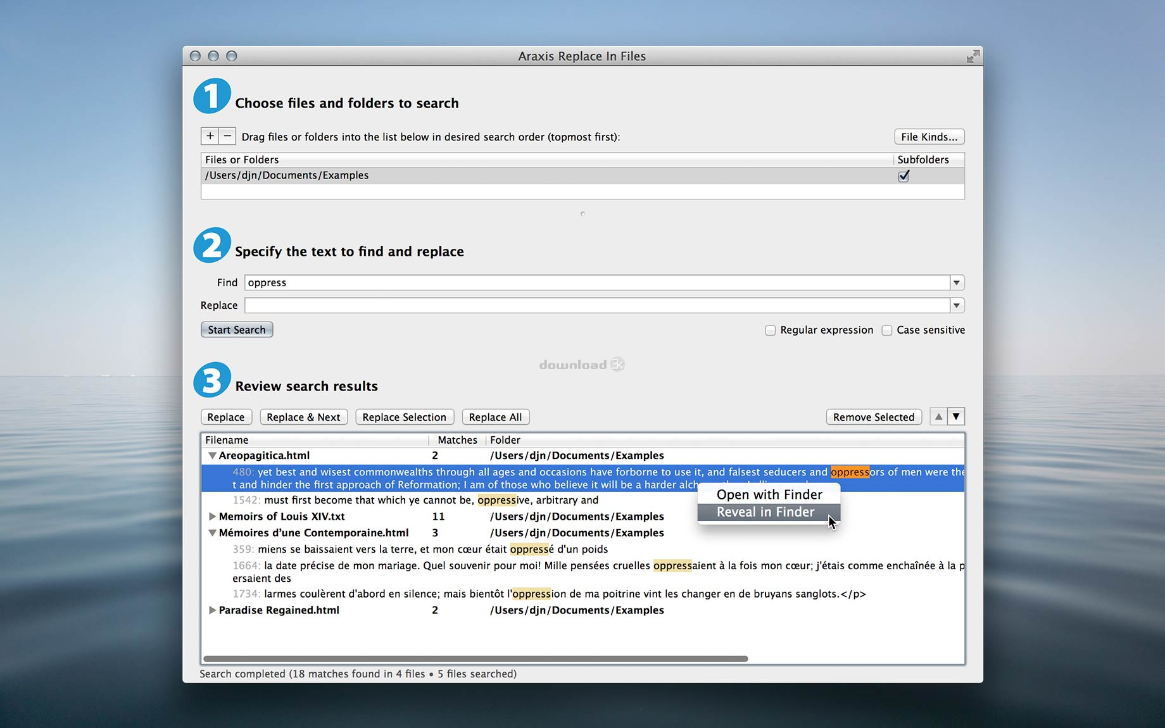Viewport: 1165px width, 728px height.
Task: Click the Replace & Next button
Action: point(303,417)
